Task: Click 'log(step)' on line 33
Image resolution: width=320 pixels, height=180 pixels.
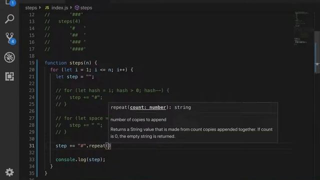Action: 90,159
